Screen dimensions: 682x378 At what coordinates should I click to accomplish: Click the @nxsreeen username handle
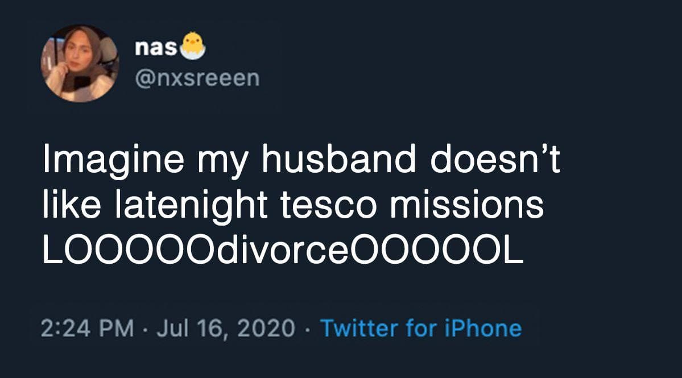click(x=196, y=78)
